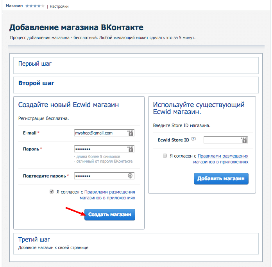The width and height of the screenshot is (272, 267).
Task: Open the Магазин tab at top
Action: (x=14, y=6)
